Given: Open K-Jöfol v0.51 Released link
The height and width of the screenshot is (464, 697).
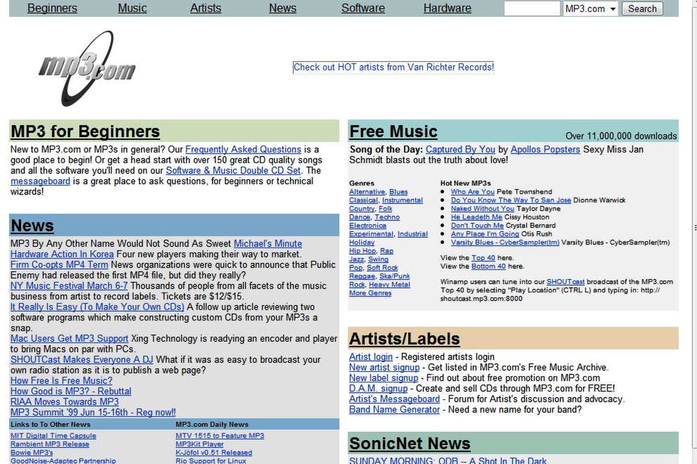Looking at the screenshot, I should pos(214,453).
